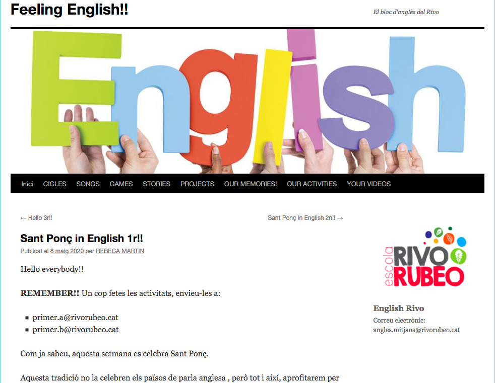Click the Sant Ponç in English 1r!! heading

[82, 238]
